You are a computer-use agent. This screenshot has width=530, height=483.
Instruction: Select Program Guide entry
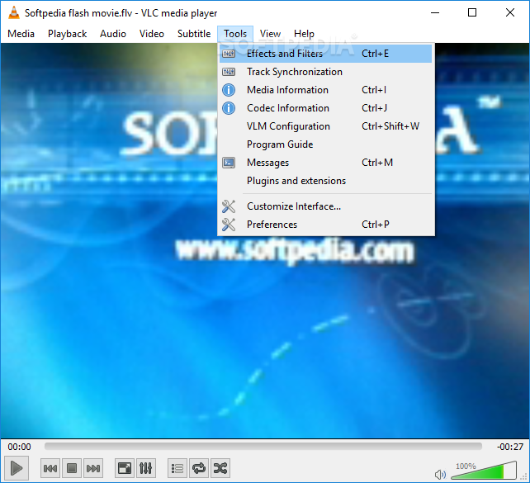(325, 144)
